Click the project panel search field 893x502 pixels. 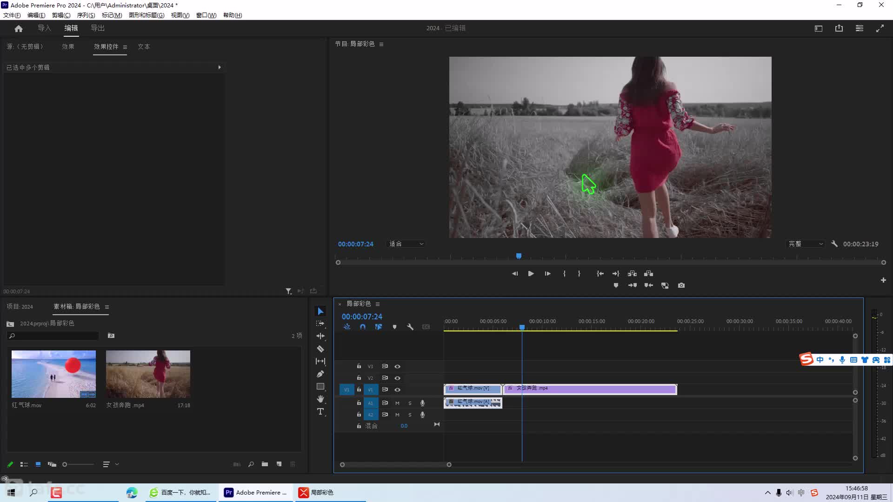[53, 336]
